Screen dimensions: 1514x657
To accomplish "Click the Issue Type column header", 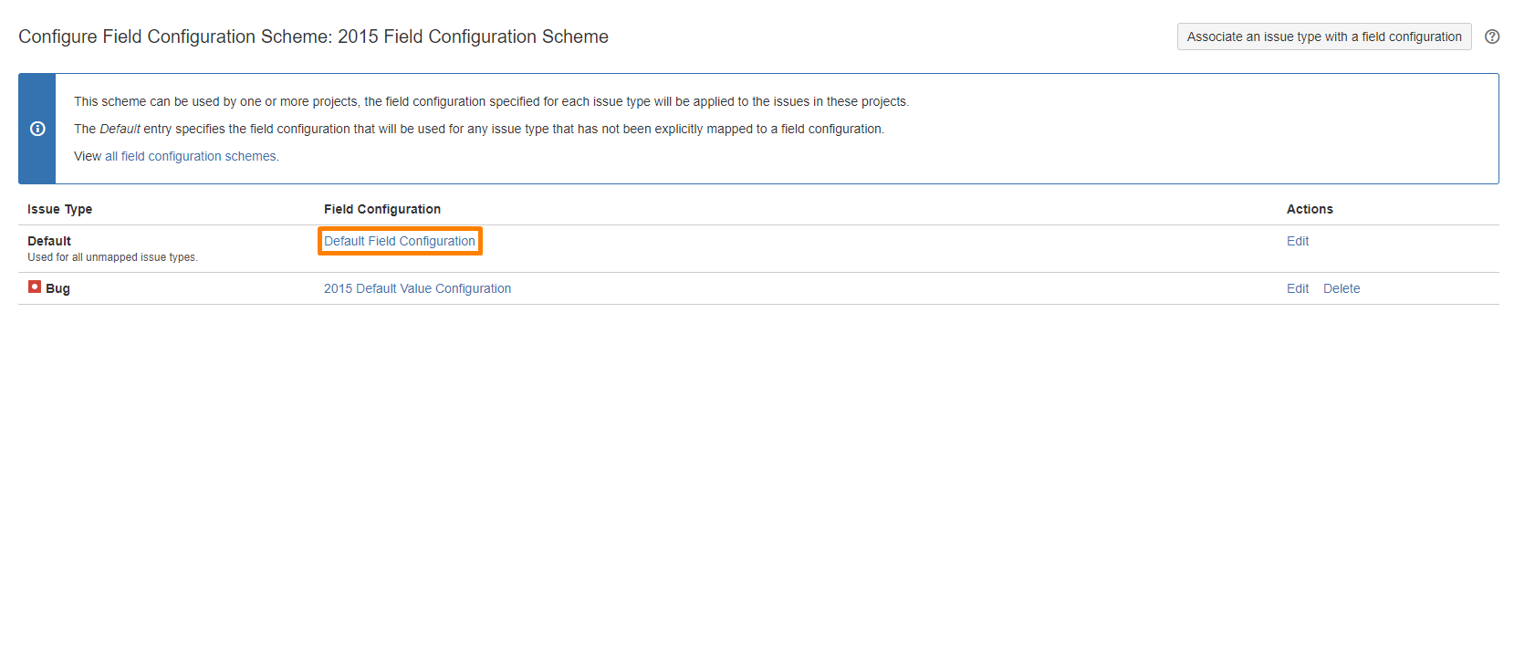I will pos(59,209).
